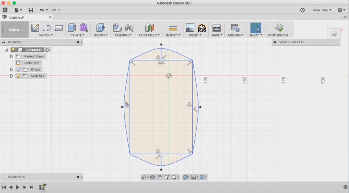349x193 pixels.
Task: Click the Joint icon in Assemble
Action: (129, 28)
